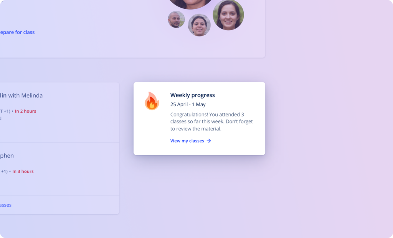Viewport: 393px width, 238px height.
Task: Select the bald man's avatar photo
Action: click(x=176, y=19)
